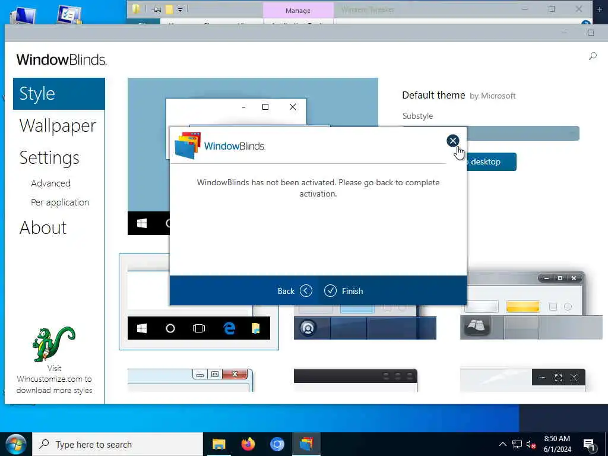Visit Wincustomize.com link text
This screenshot has width=608, height=456.
54,379
